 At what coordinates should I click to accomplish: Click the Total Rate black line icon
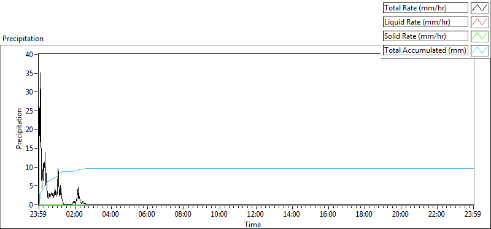[479, 8]
